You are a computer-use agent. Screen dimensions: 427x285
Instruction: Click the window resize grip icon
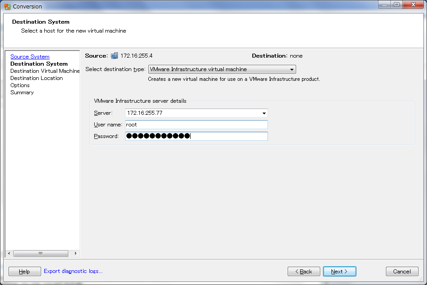[x=421, y=279]
